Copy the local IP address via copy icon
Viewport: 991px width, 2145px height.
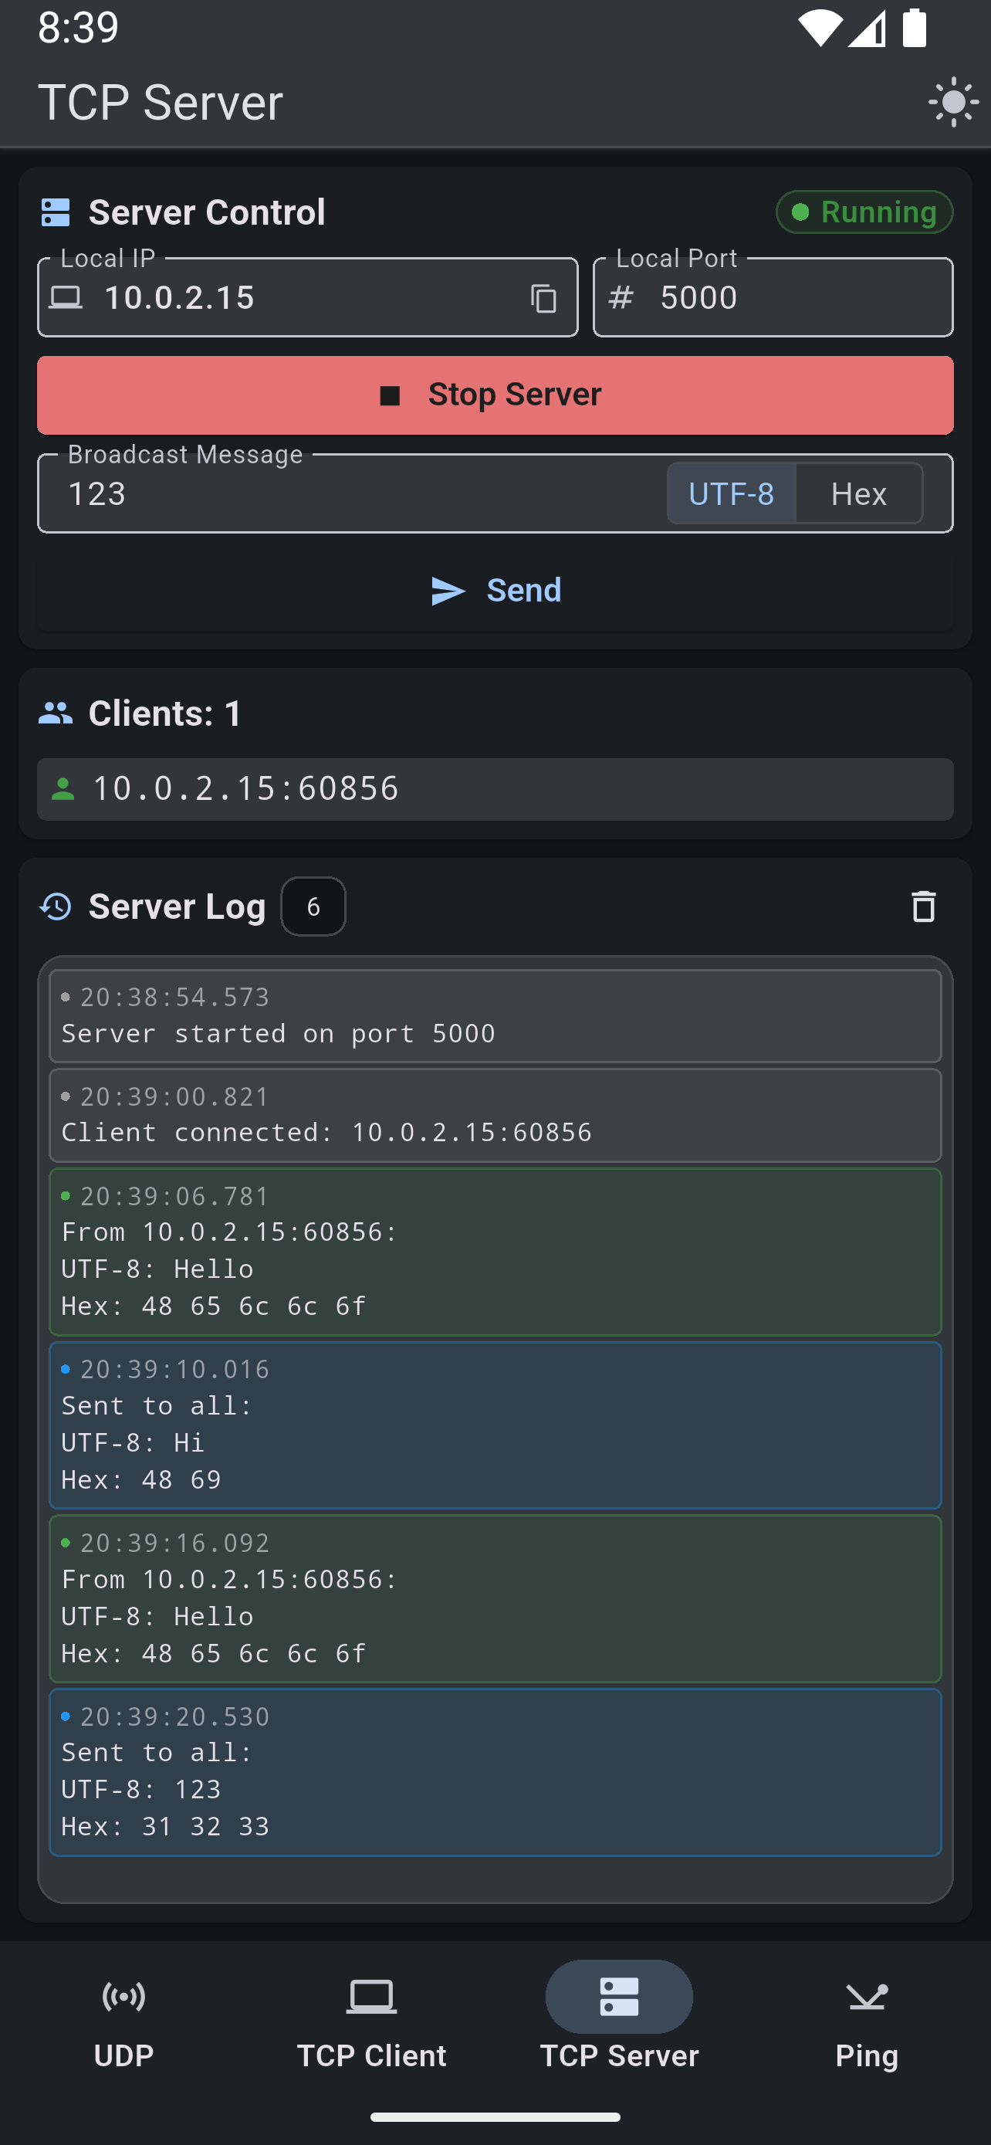(543, 298)
